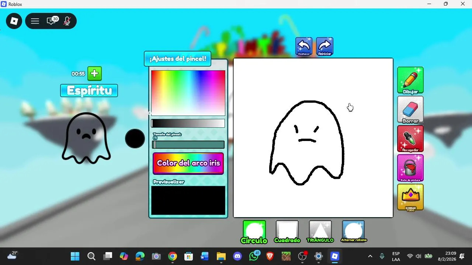472x265 pixels.
Task: Open Discord from the taskbar
Action: click(x=237, y=256)
